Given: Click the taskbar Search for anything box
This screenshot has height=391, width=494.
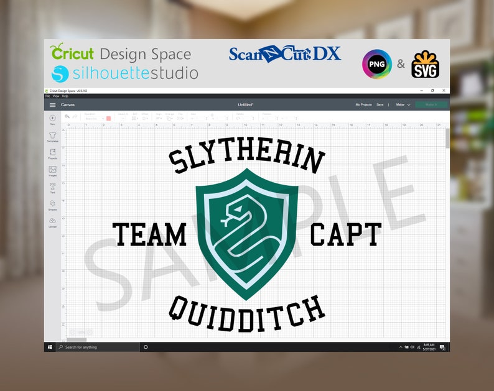Looking at the screenshot, I should click(98, 347).
